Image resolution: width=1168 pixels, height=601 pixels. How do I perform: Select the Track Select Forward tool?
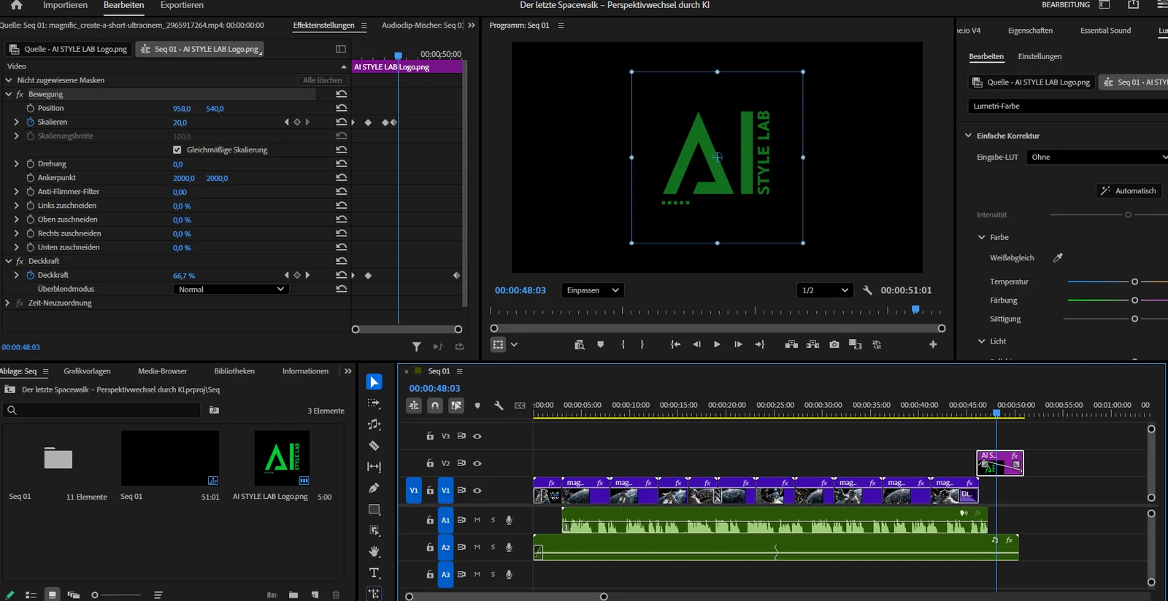pos(374,403)
